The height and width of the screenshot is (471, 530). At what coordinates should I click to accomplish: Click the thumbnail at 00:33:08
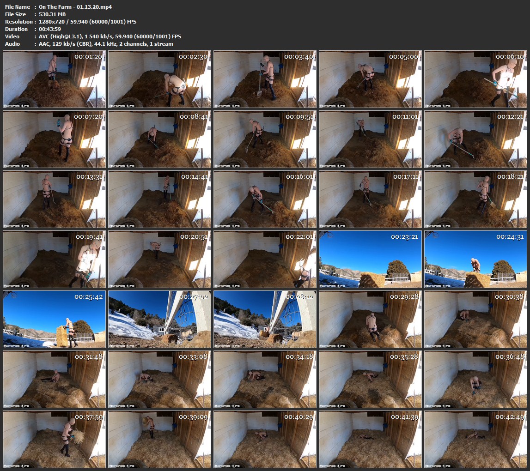coord(160,380)
